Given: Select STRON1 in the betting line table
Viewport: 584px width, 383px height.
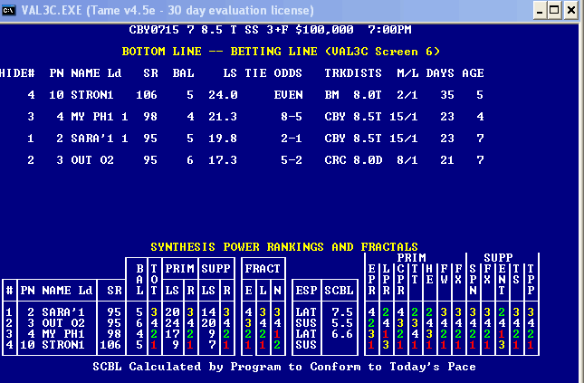Looking at the screenshot, I should pos(92,95).
